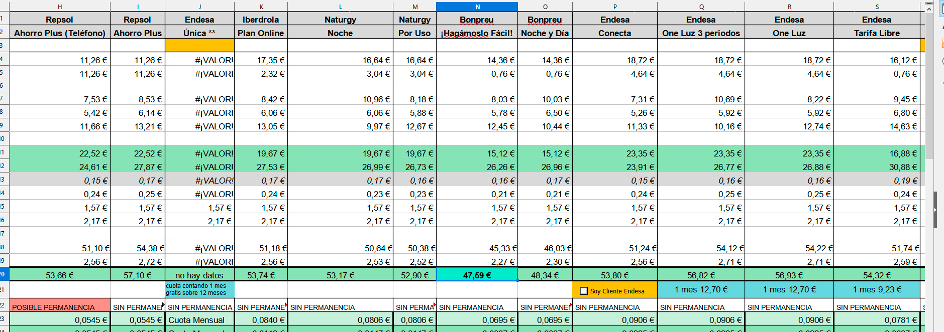Select column J header
This screenshot has width=944, height=332.
click(200, 7)
